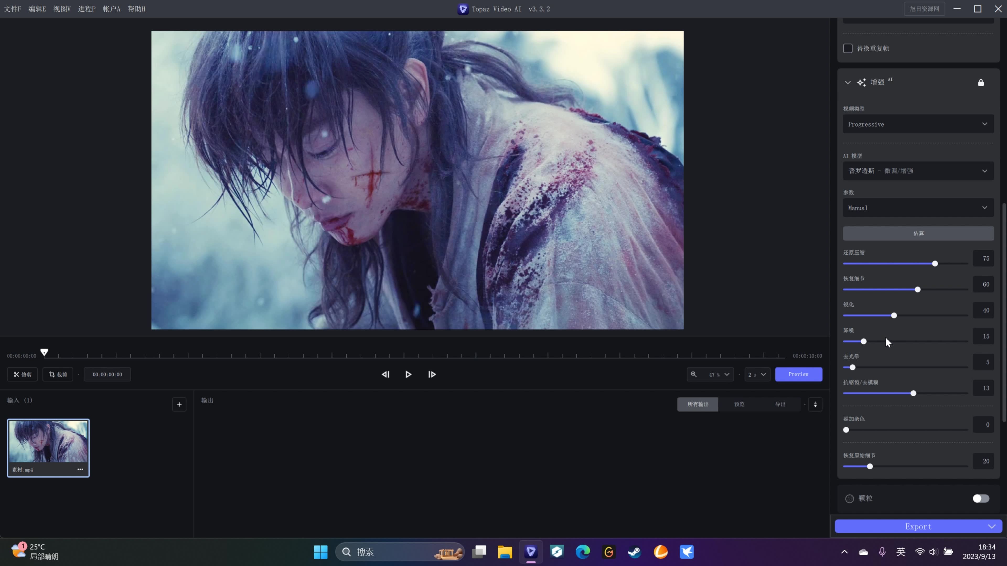Open the Export options arrow
Image resolution: width=1007 pixels, height=566 pixels.
point(992,526)
